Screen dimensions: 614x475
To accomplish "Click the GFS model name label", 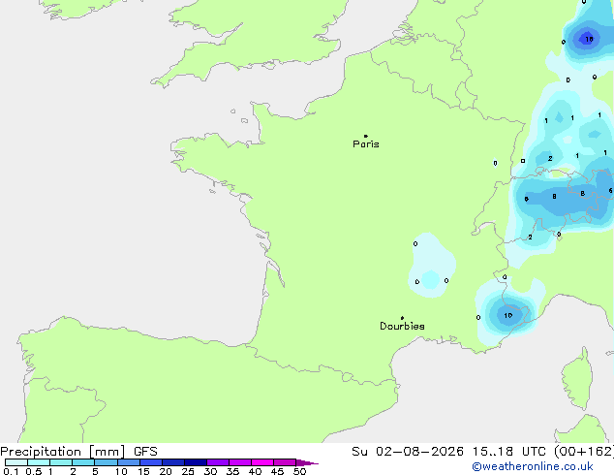I will (x=145, y=452).
